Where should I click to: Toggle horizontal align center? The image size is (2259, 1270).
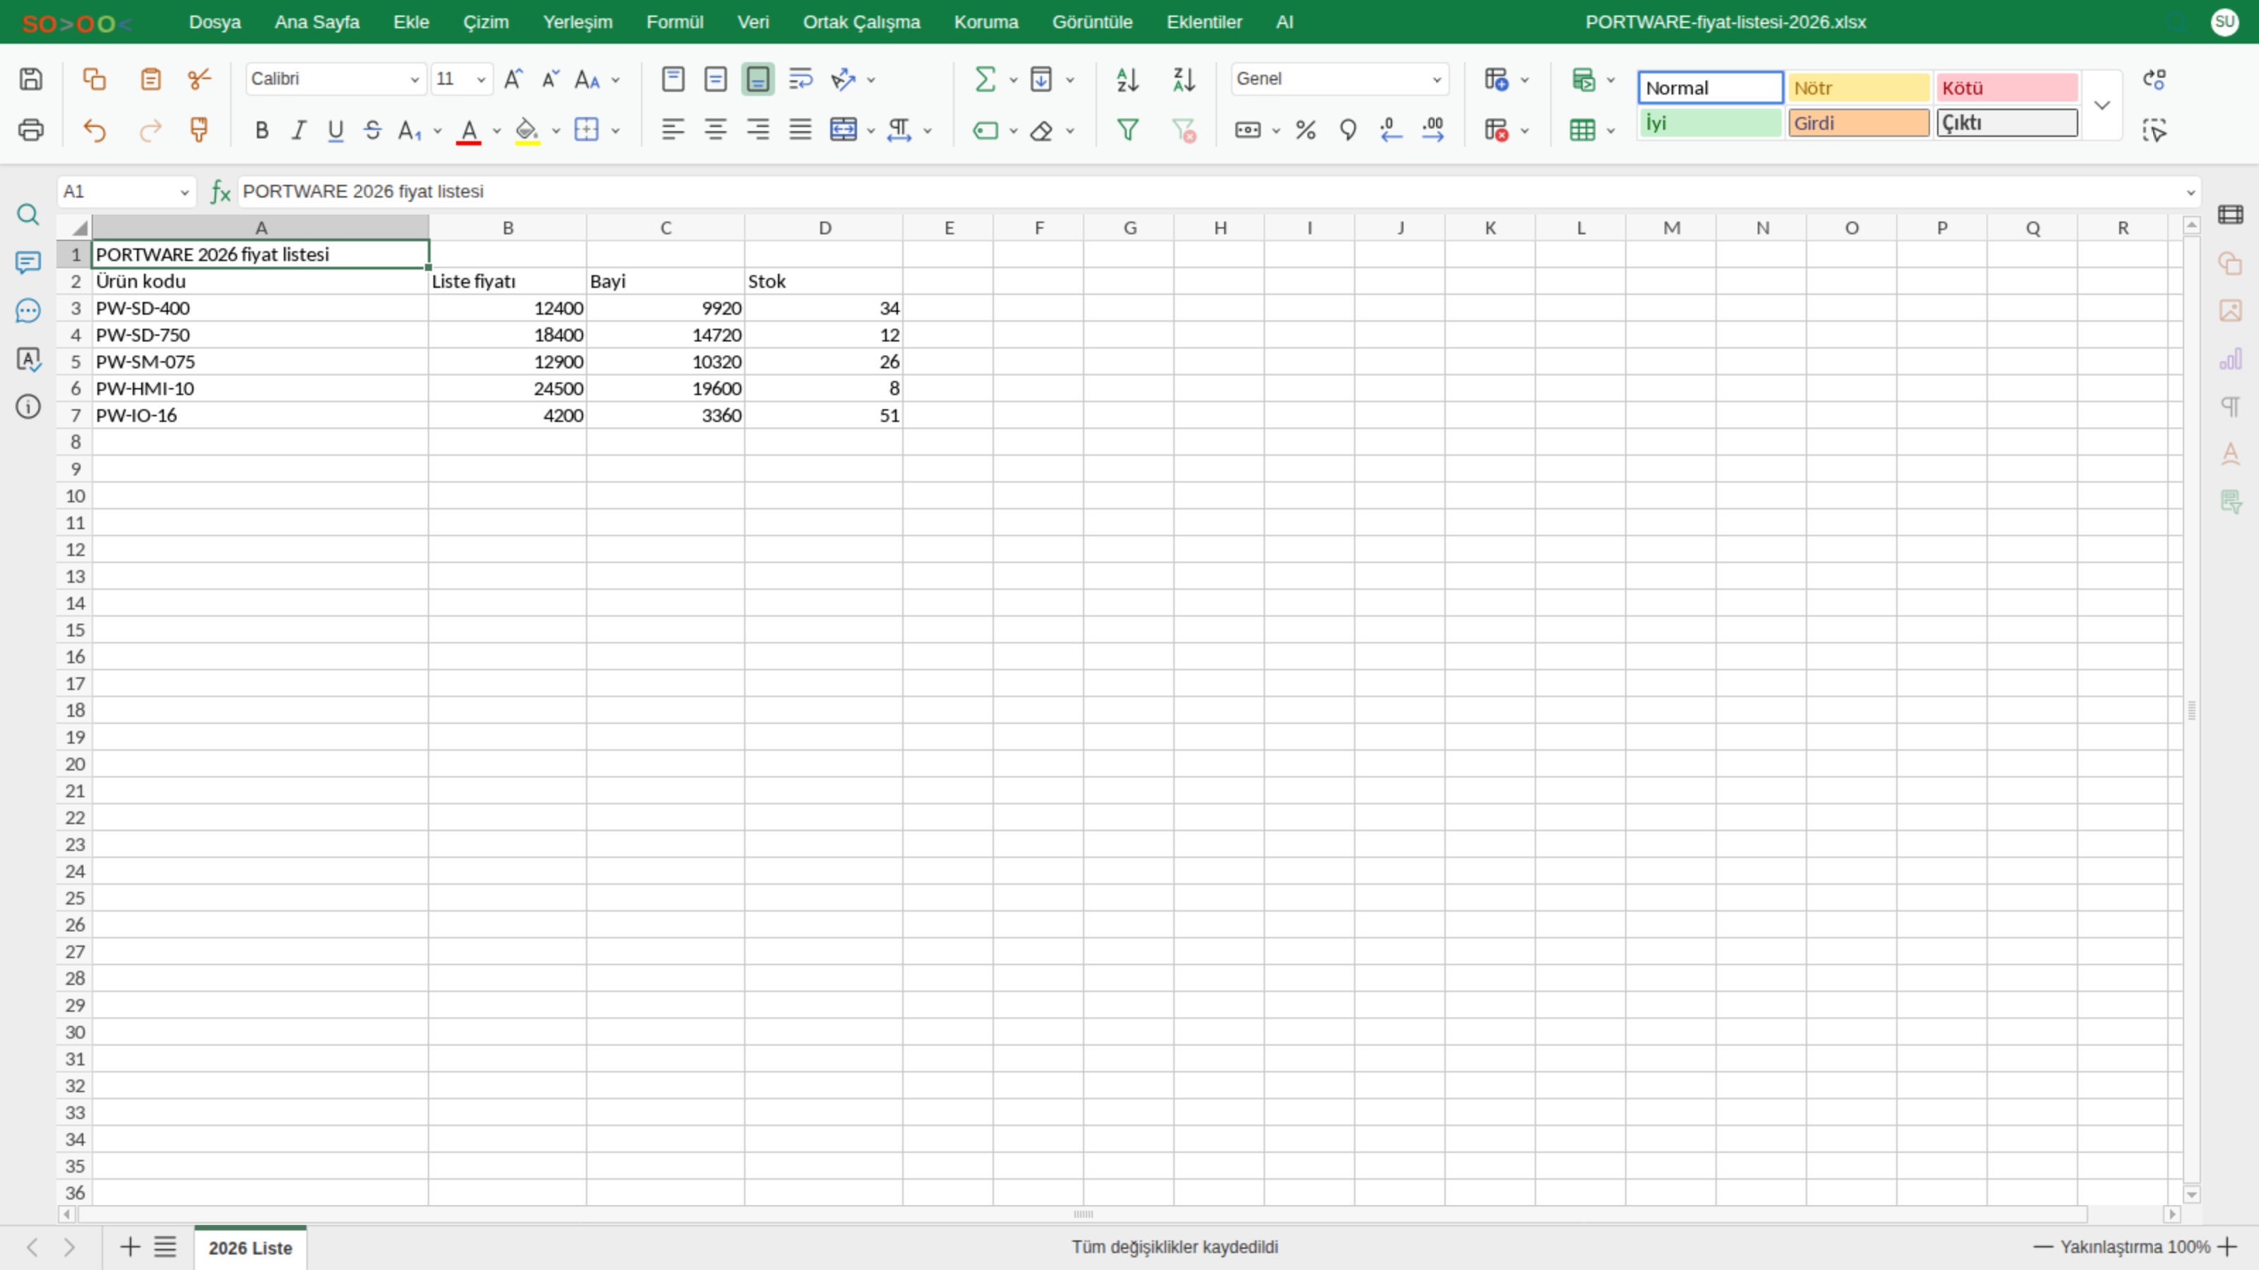(x=716, y=130)
